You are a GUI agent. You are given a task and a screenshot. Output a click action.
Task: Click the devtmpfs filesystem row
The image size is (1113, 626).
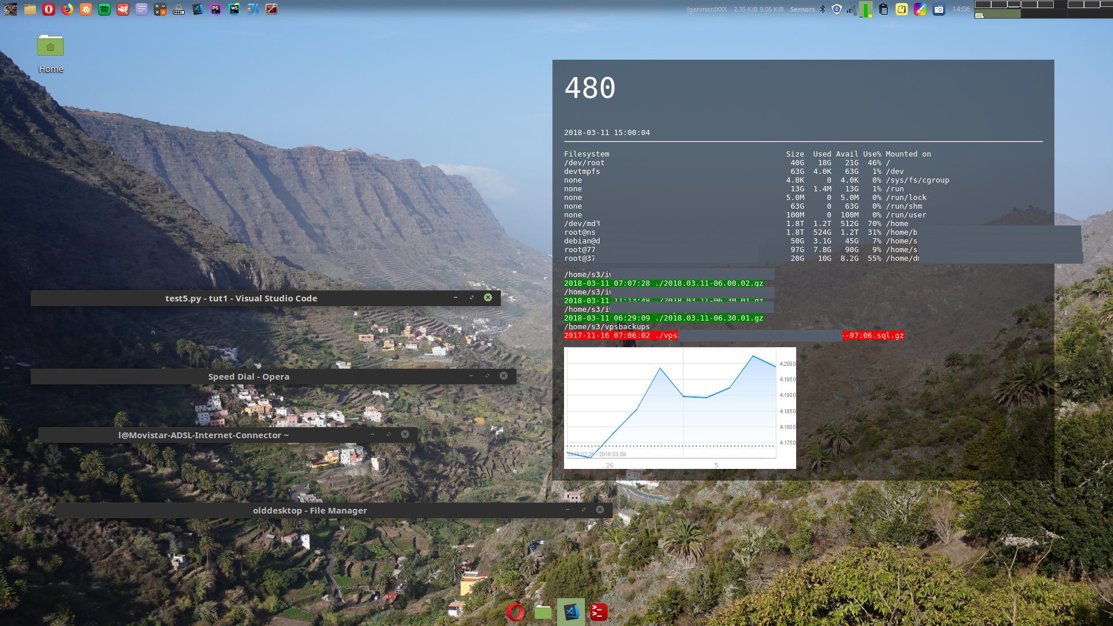click(x=734, y=172)
